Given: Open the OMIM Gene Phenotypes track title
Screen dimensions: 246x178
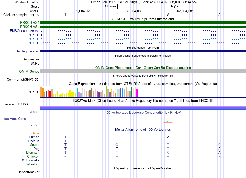Looking at the screenshot, I should (x=143, y=68).
